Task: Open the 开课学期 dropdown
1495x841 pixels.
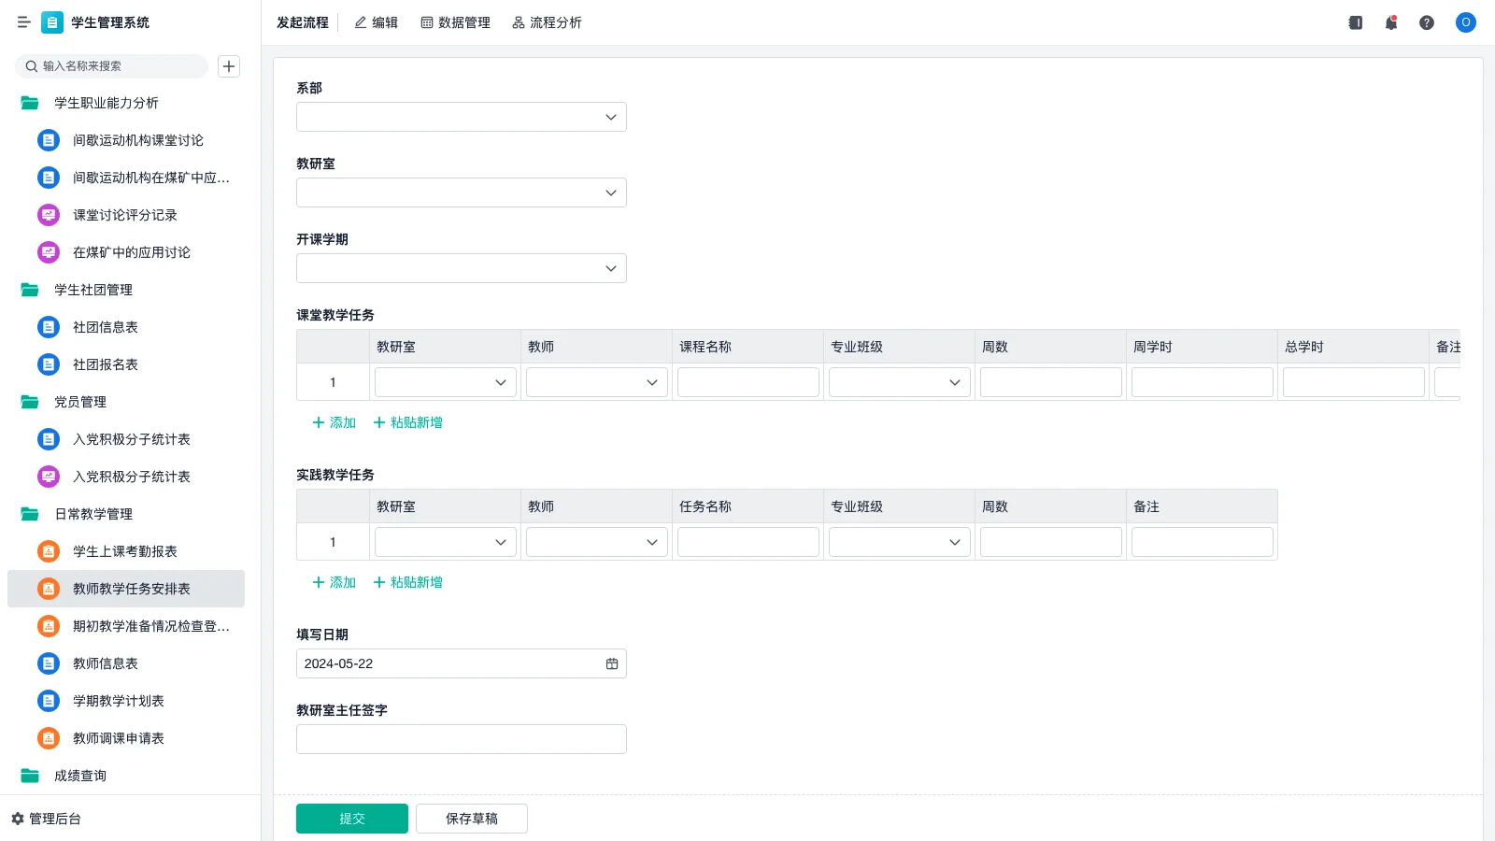Action: tap(461, 268)
